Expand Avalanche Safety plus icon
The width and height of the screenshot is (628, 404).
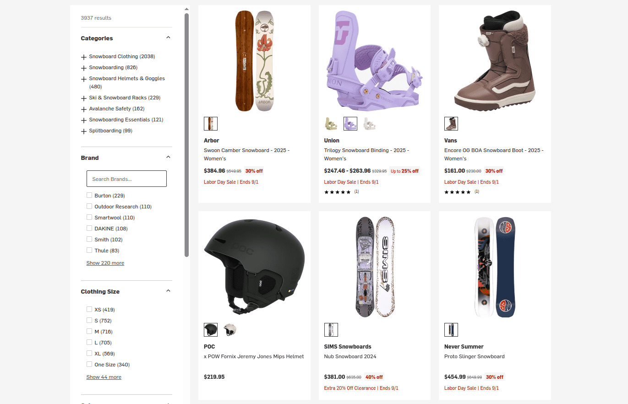point(84,109)
